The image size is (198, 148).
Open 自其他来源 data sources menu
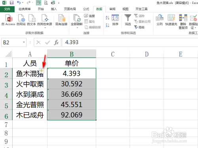(x=45, y=21)
